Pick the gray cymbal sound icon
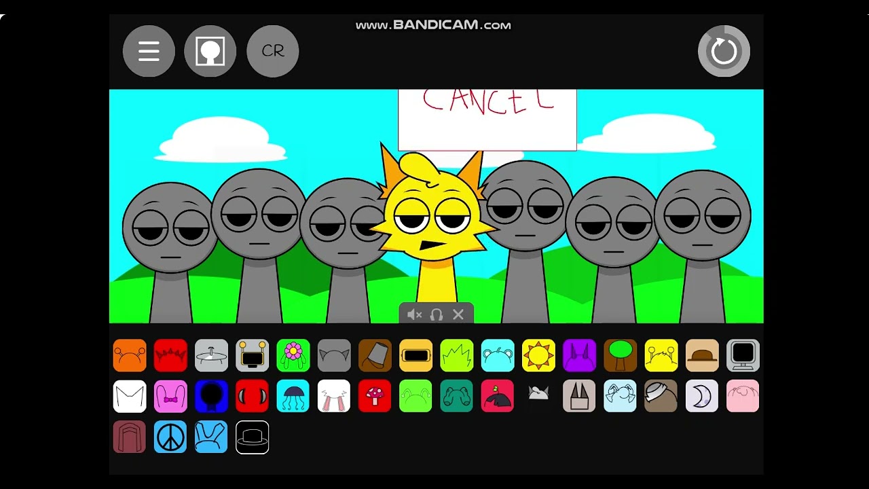Image resolution: width=869 pixels, height=489 pixels. (x=211, y=356)
